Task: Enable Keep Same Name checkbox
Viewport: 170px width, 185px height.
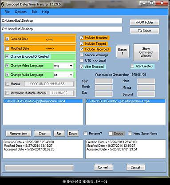Action: [x=130, y=134]
